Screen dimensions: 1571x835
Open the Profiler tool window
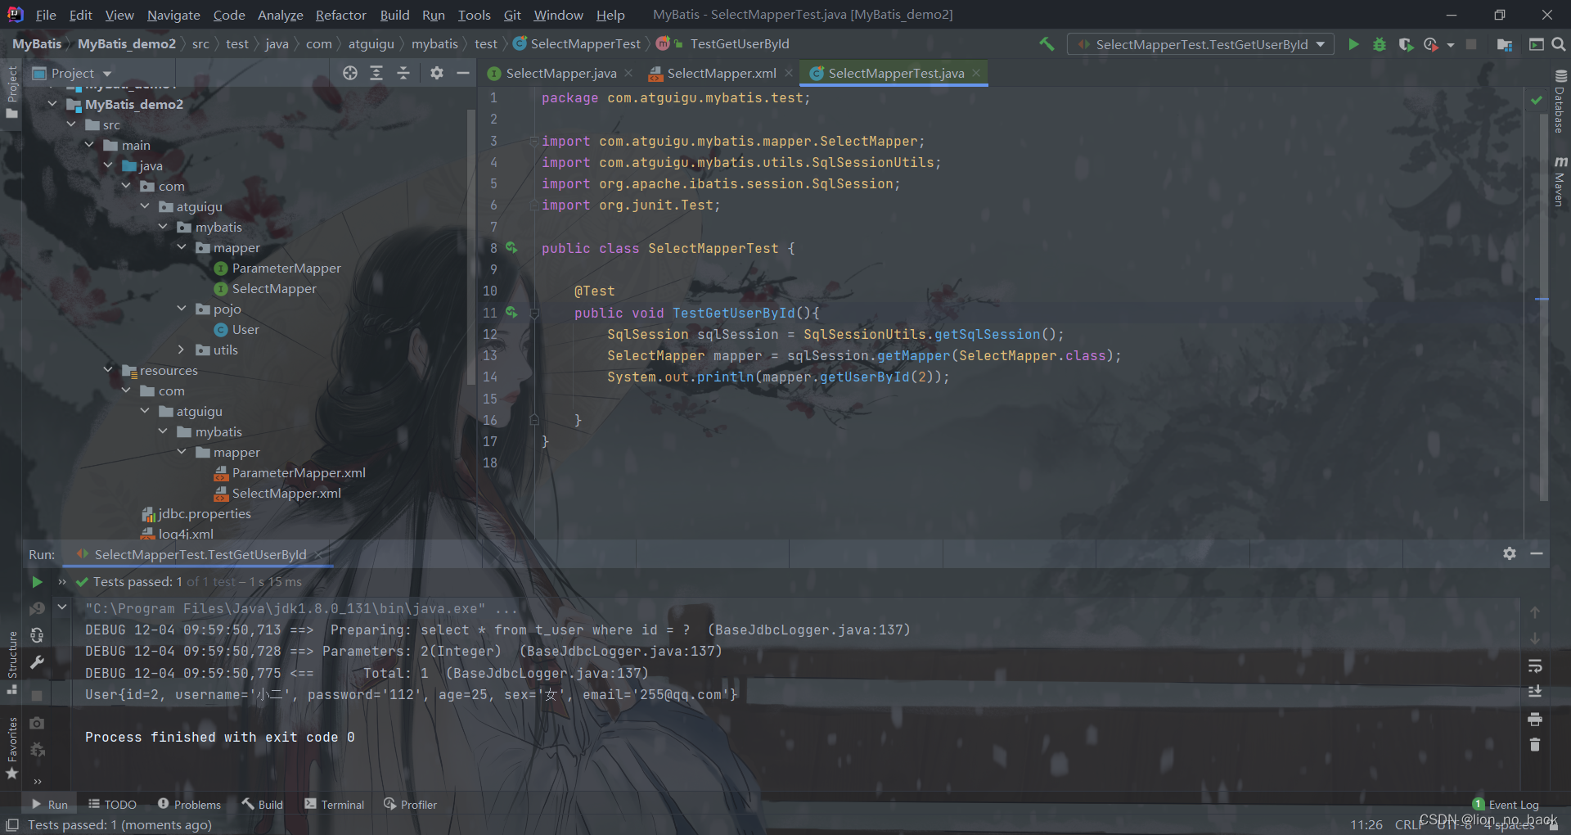(x=411, y=805)
